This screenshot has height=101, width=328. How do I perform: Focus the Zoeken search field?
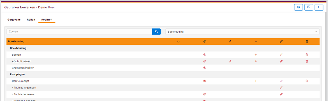tap(79, 32)
